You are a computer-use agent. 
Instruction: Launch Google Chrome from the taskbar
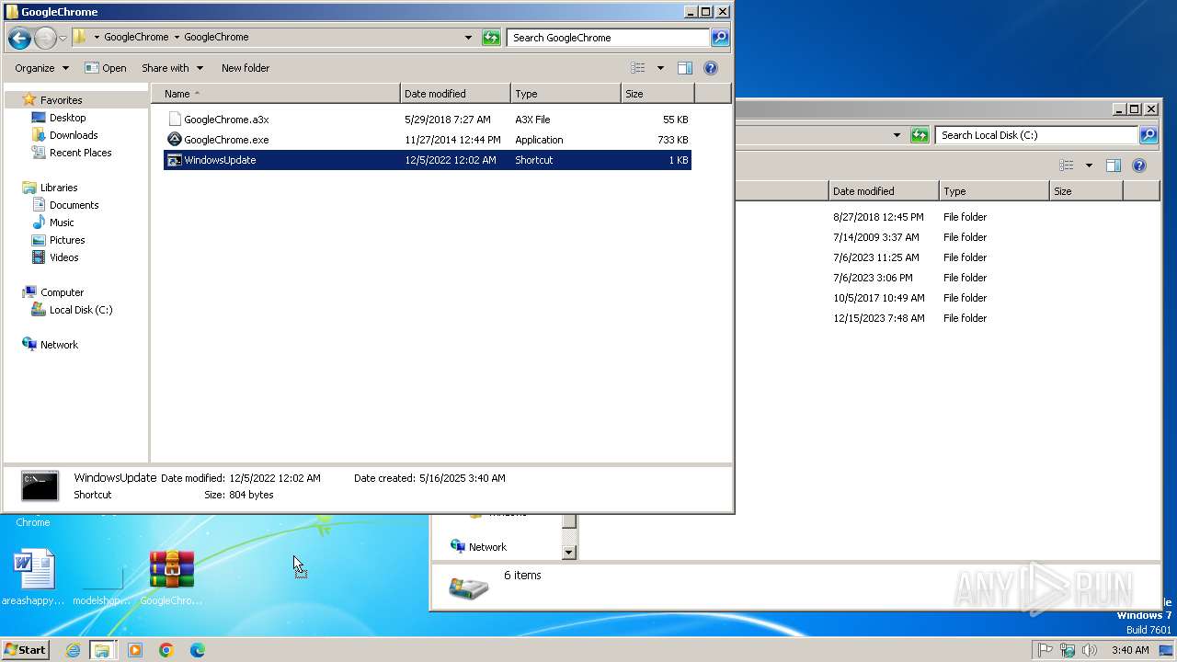tap(166, 650)
